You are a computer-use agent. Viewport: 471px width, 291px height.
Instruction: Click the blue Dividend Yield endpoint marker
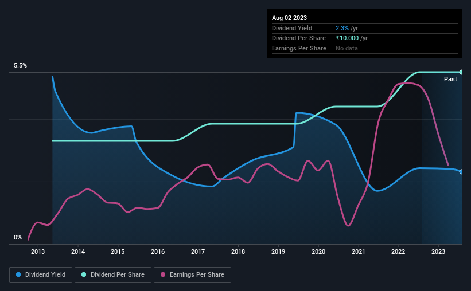coord(461,172)
